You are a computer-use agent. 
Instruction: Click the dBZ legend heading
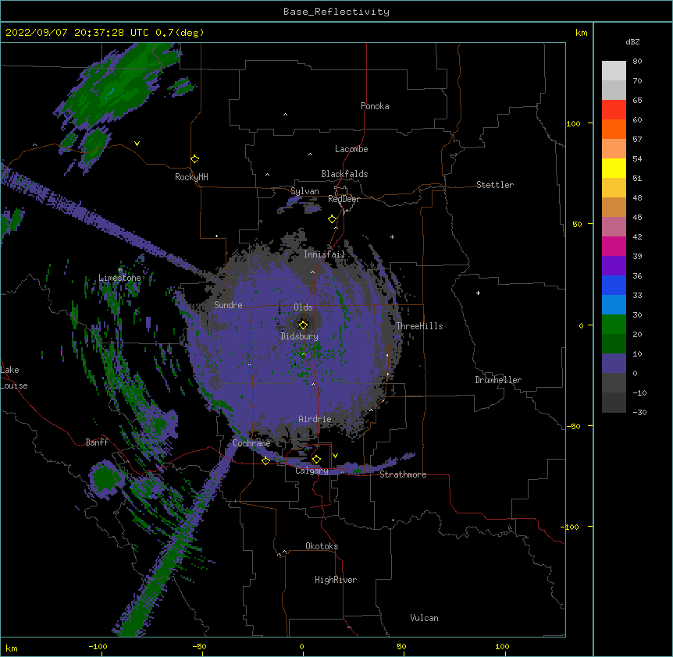pyautogui.click(x=632, y=41)
